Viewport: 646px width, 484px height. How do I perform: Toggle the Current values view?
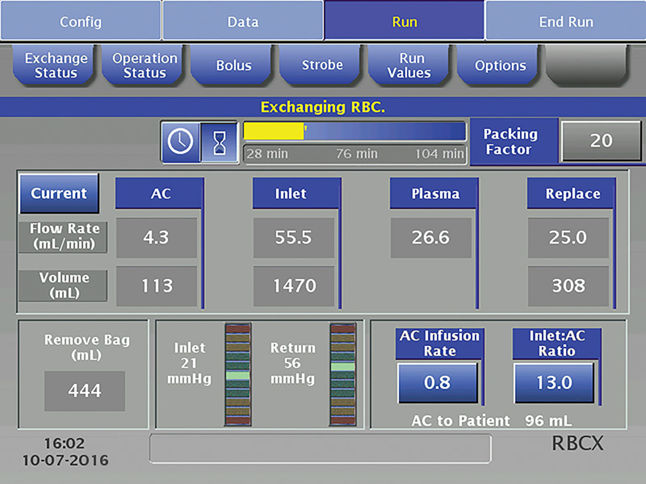point(59,193)
